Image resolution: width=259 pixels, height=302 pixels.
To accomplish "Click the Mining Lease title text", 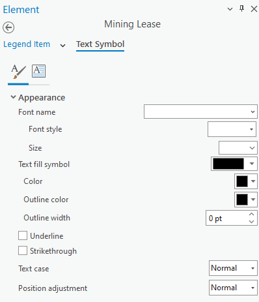I will click(x=132, y=24).
